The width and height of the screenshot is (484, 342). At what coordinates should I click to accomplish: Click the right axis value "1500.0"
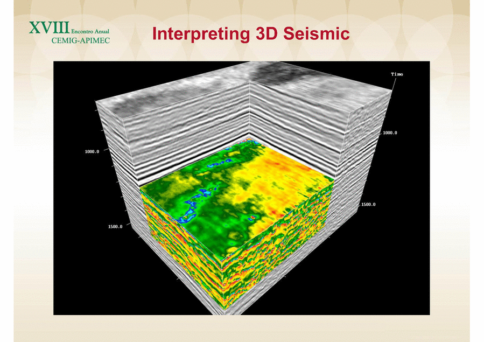[x=369, y=204]
